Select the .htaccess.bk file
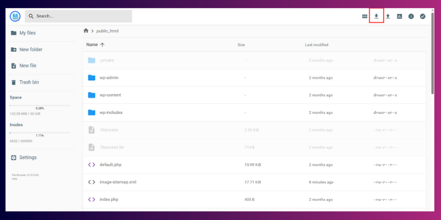Image resolution: width=441 pixels, height=220 pixels. pos(254,147)
